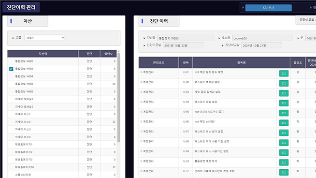Open the 그룹 UNIX dropdown
This screenshot has width=316, height=178.
click(44, 38)
